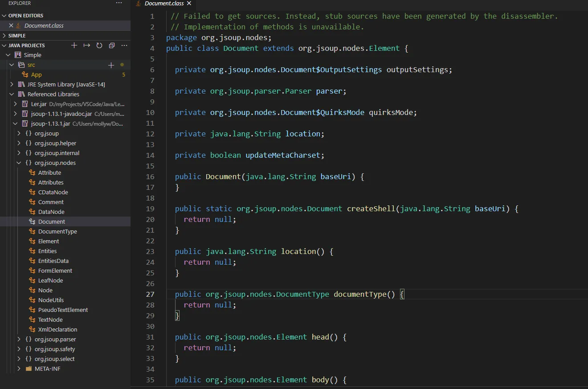Close the Document.class editor tab

click(x=189, y=4)
